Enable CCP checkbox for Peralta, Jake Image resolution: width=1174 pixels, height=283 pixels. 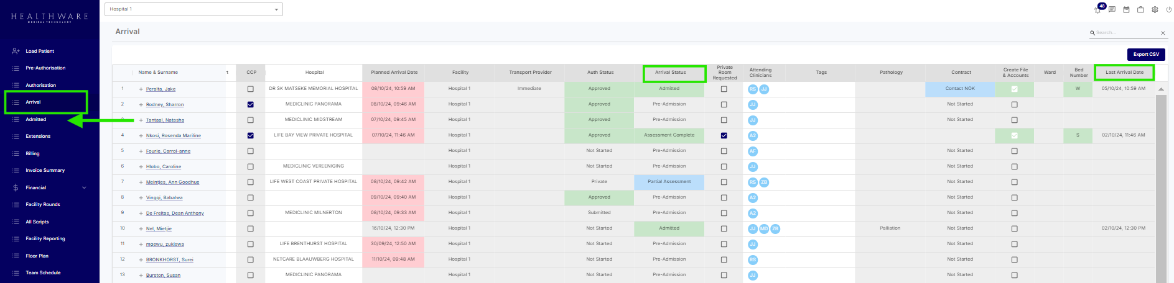[251, 89]
